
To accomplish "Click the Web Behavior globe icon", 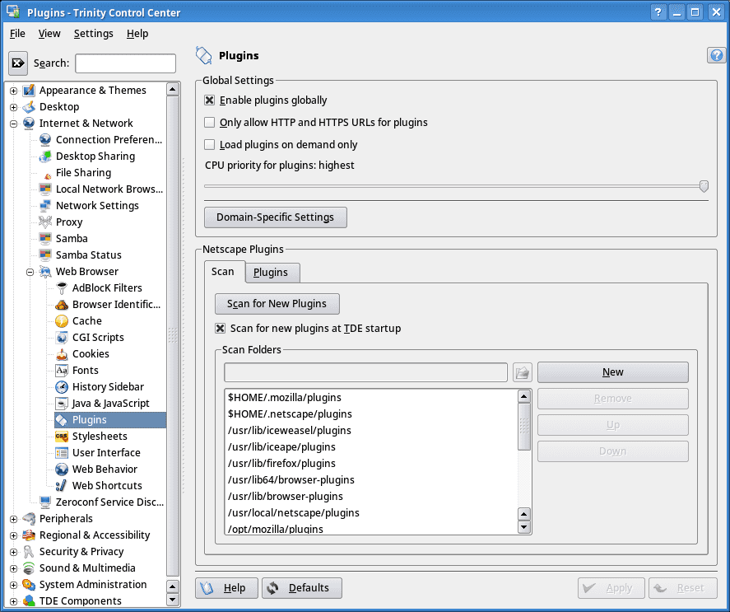I will [62, 469].
